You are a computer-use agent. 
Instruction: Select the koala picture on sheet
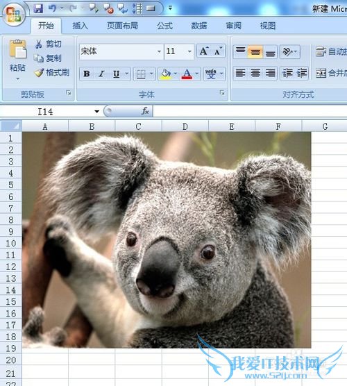tap(167, 240)
